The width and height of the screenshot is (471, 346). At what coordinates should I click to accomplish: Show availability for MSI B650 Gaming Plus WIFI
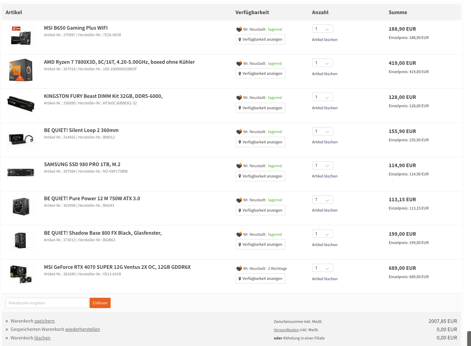coord(260,39)
